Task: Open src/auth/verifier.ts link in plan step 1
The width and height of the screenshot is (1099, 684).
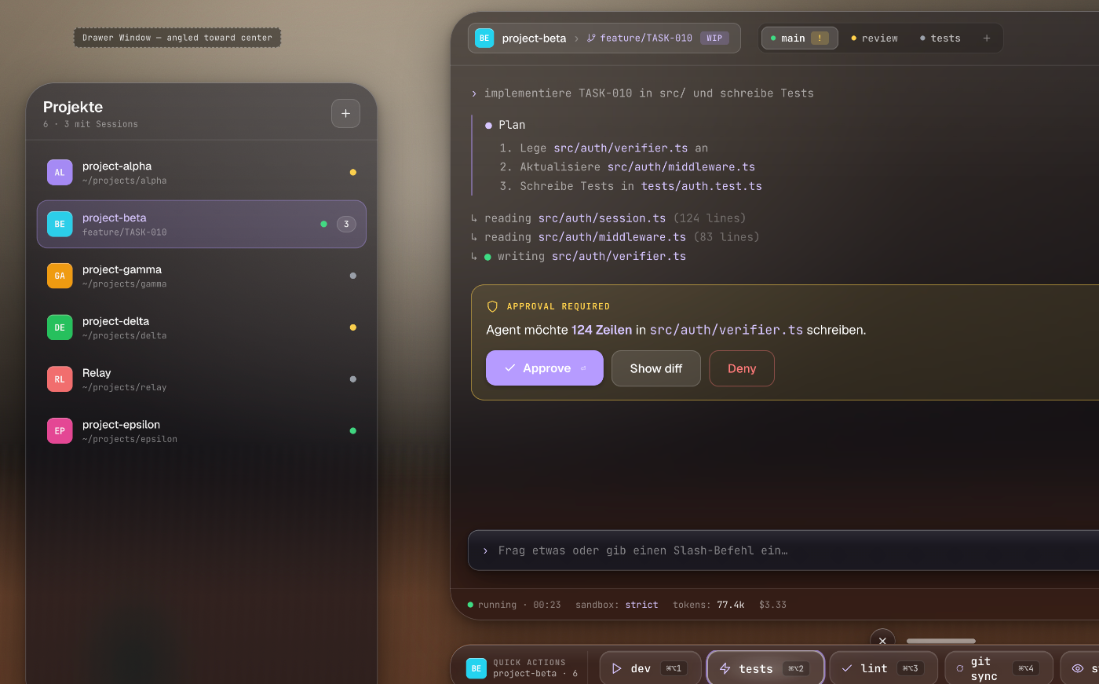Action: (620, 148)
